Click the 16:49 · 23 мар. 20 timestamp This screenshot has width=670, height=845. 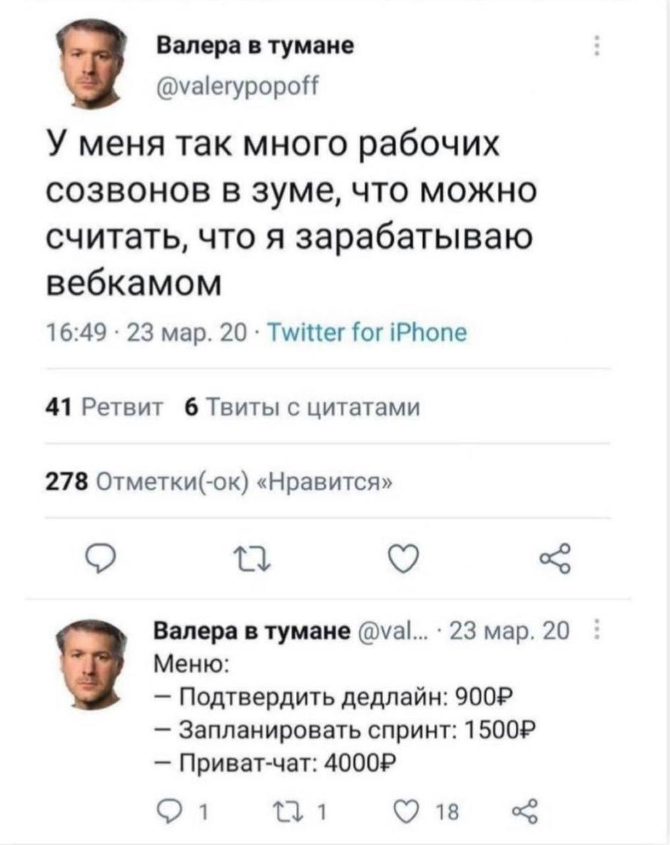(145, 331)
